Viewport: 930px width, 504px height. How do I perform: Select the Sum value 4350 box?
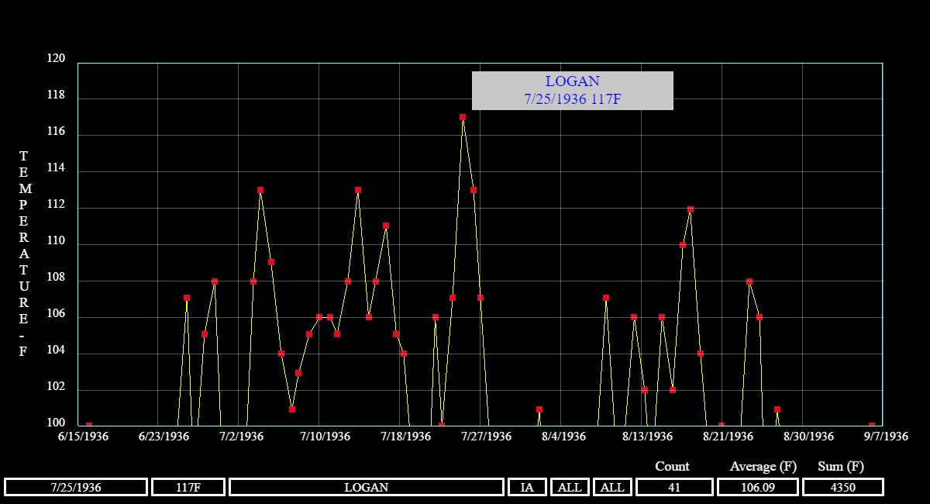click(x=843, y=487)
